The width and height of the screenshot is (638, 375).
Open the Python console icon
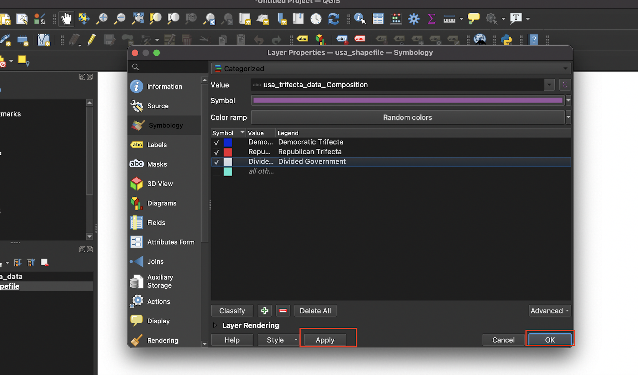tap(506, 40)
